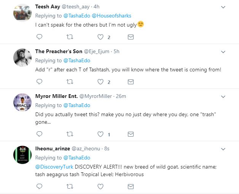Open dropdown menu on Teesh Aay's tweet
The image size is (239, 194).
223,7
